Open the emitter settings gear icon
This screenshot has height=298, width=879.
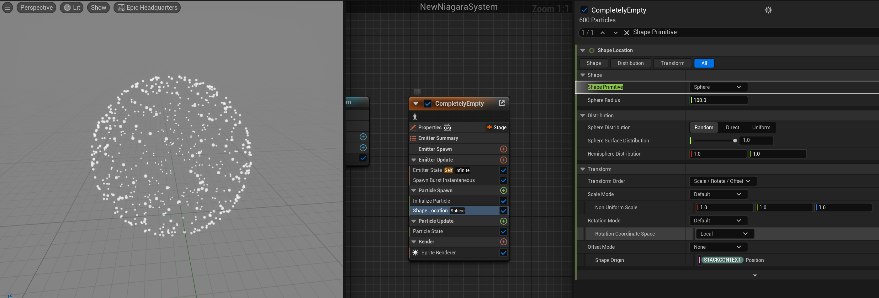click(x=768, y=10)
